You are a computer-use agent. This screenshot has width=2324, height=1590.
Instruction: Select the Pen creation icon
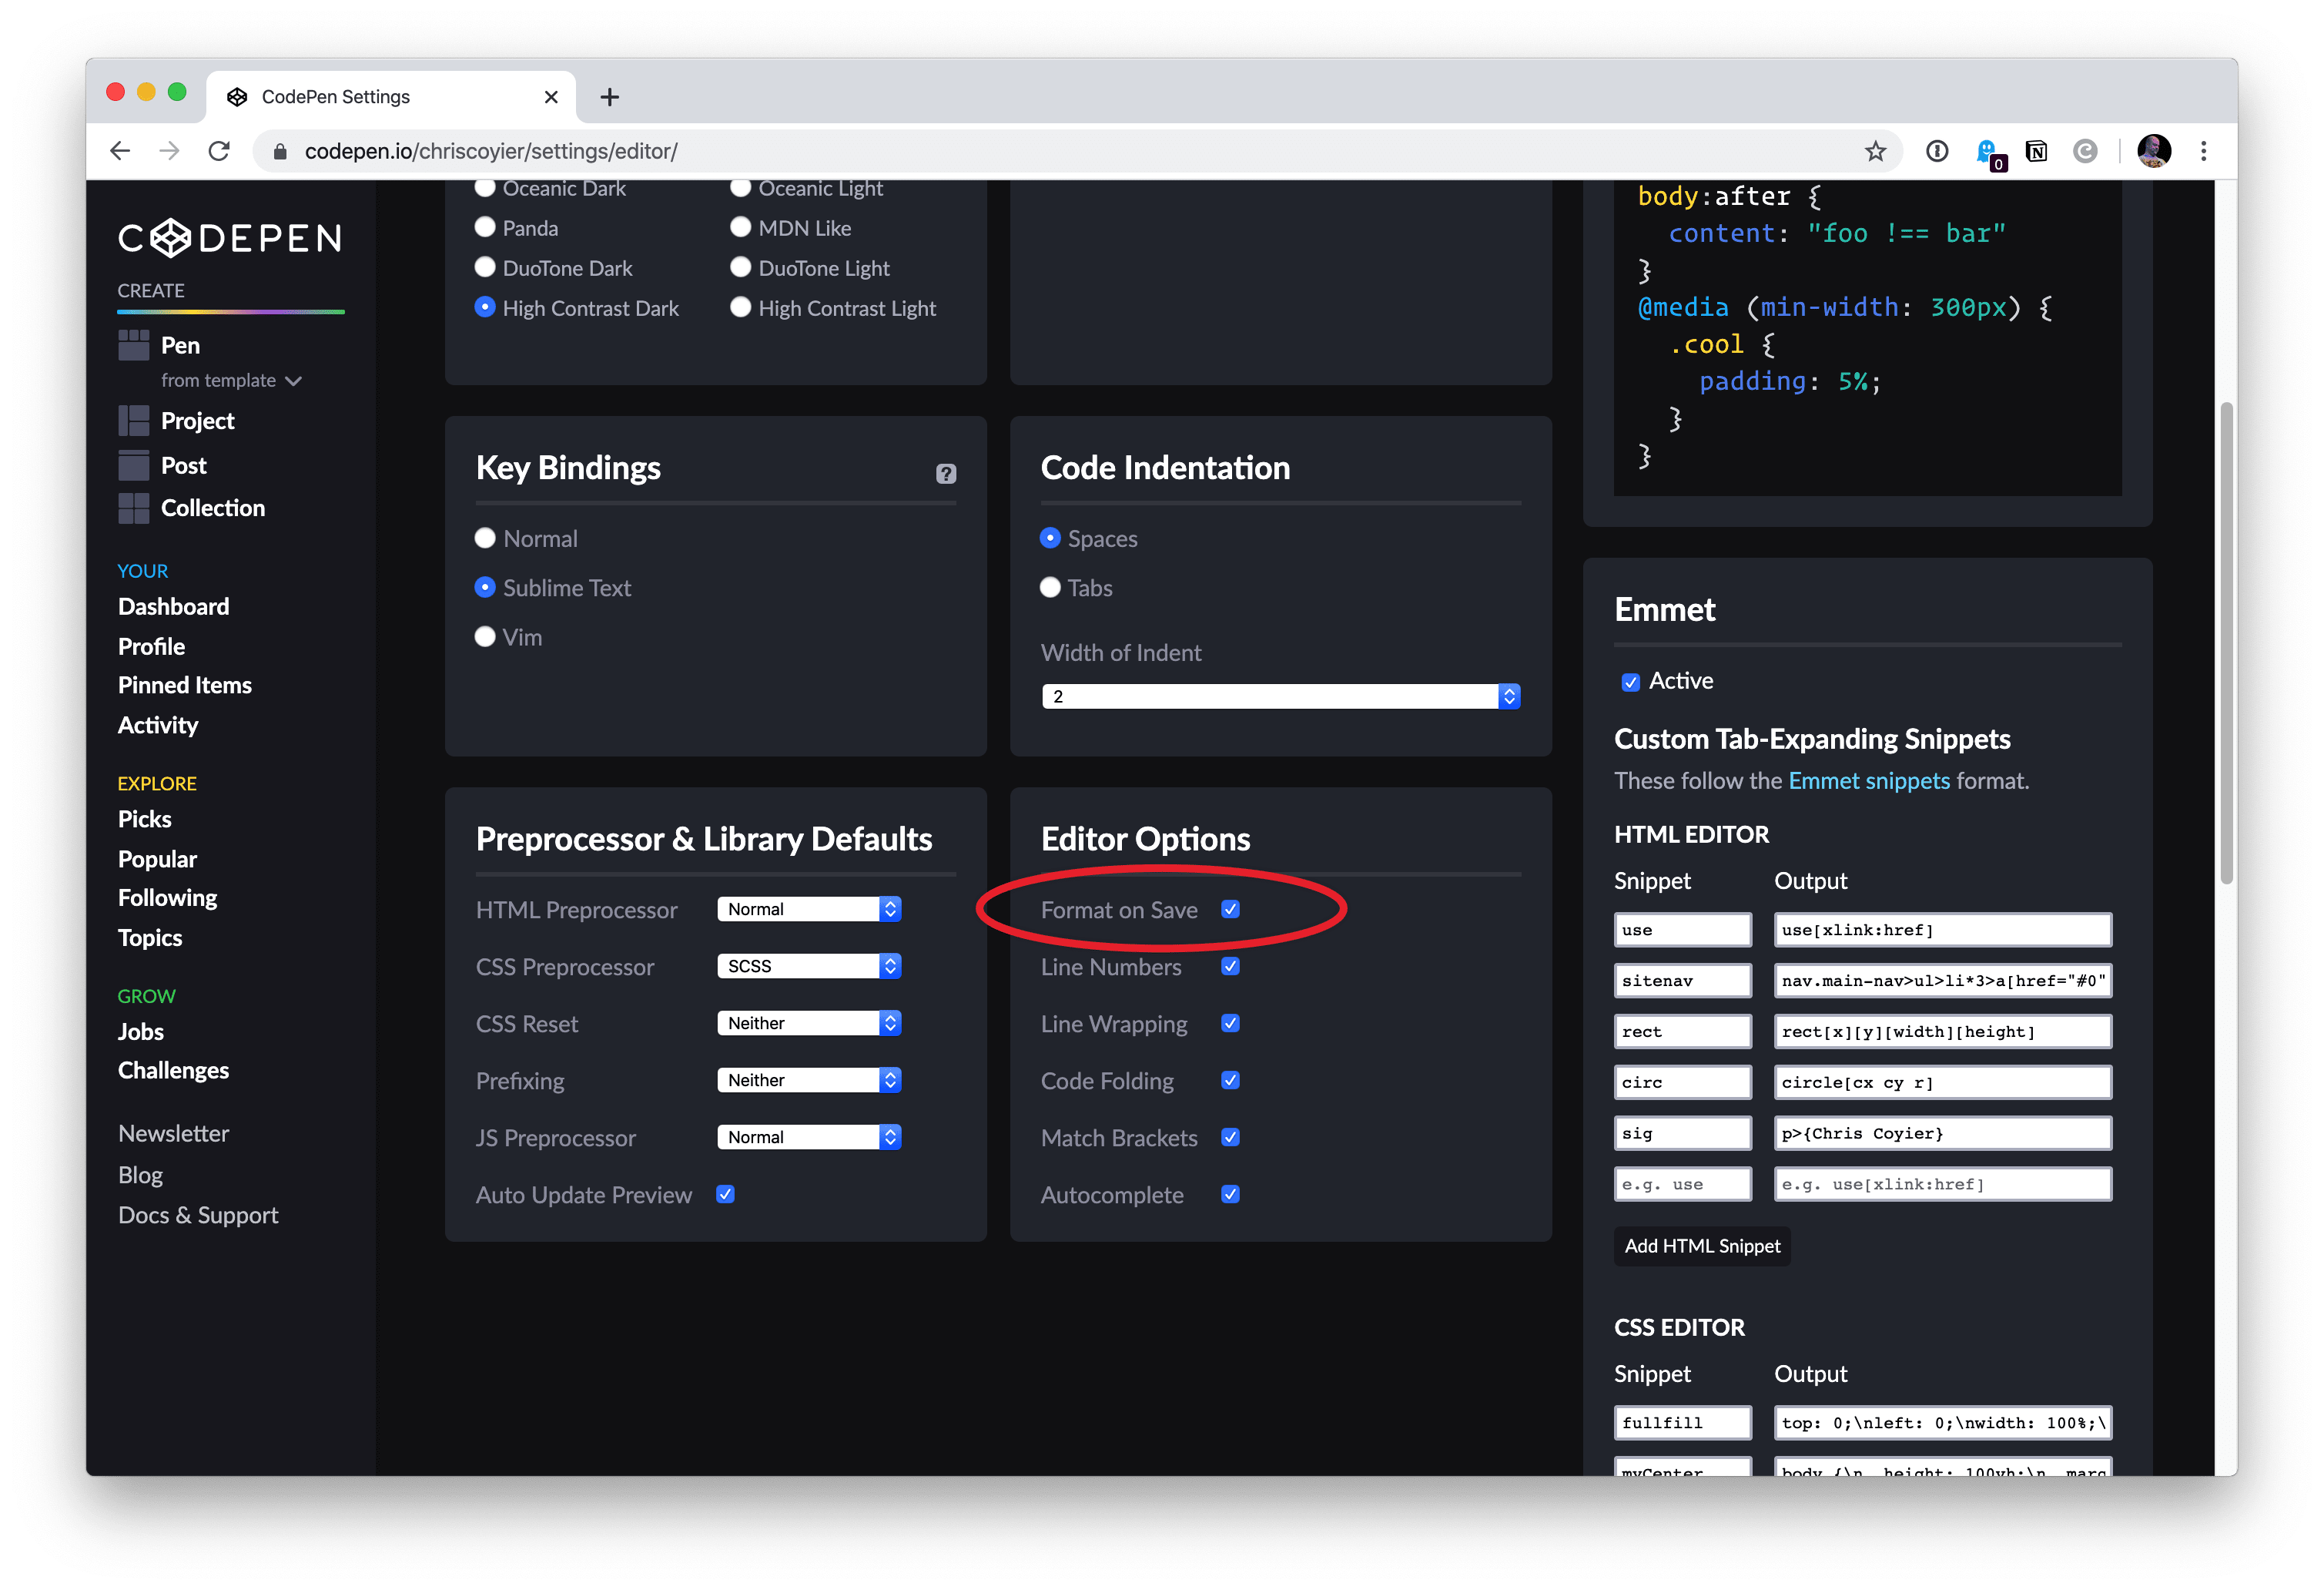point(133,344)
